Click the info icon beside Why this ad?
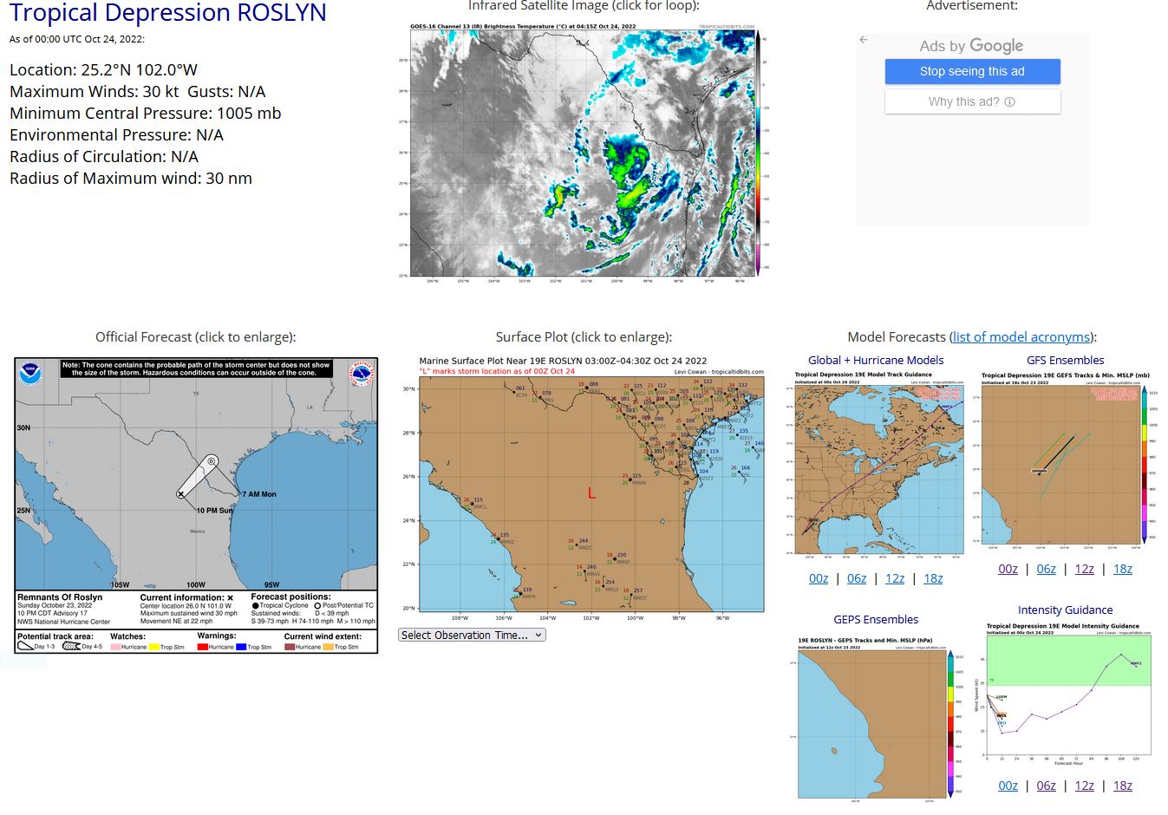1168x815 pixels. [x=1009, y=101]
